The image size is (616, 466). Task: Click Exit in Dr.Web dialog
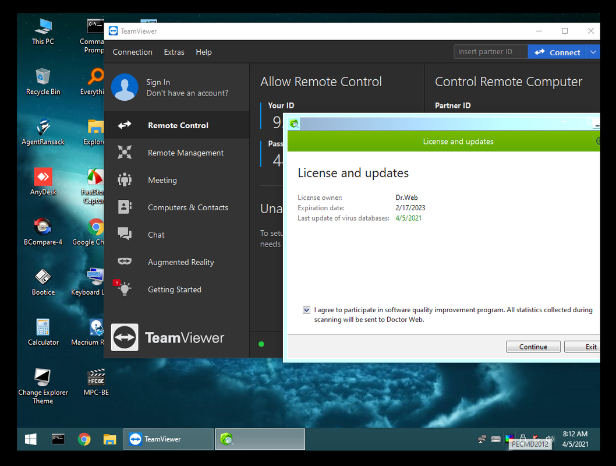(x=582, y=347)
